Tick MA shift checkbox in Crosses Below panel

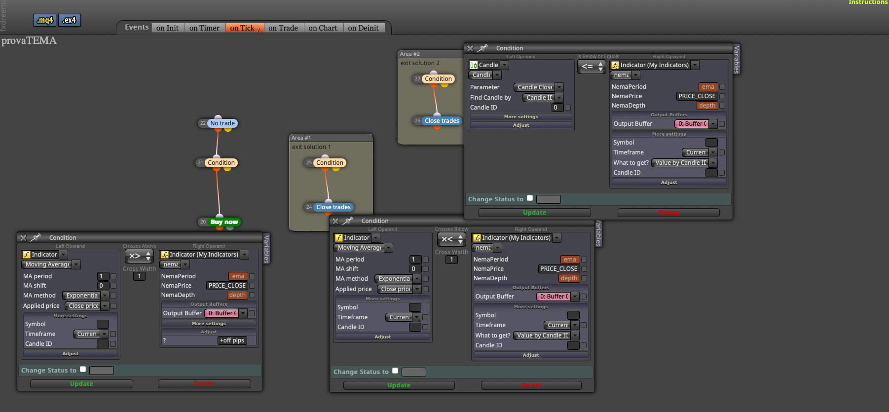[426, 269]
